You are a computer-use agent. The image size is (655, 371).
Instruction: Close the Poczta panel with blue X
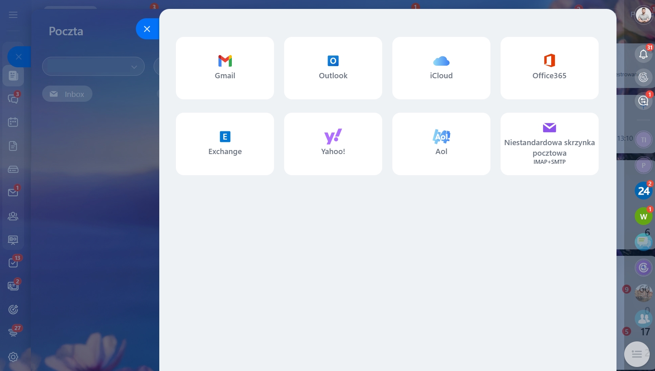click(19, 57)
